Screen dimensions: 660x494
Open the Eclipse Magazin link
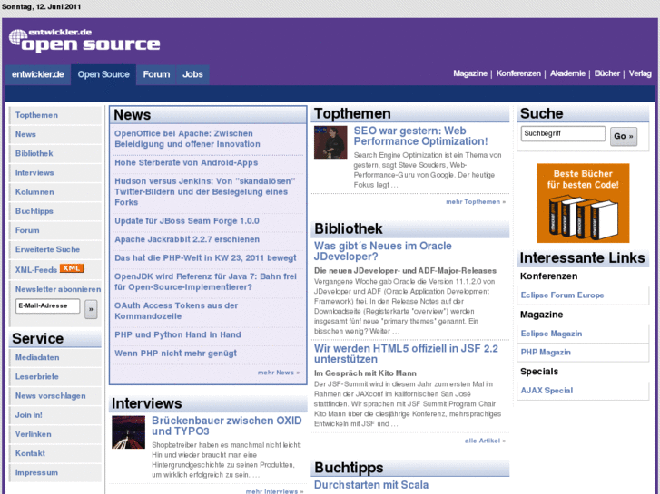pyautogui.click(x=551, y=334)
